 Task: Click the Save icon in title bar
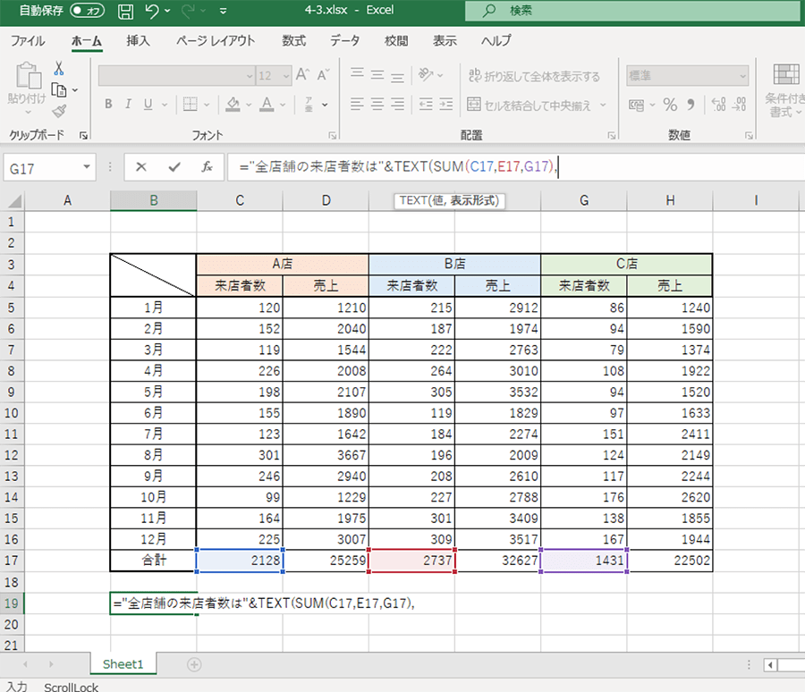coord(126,12)
